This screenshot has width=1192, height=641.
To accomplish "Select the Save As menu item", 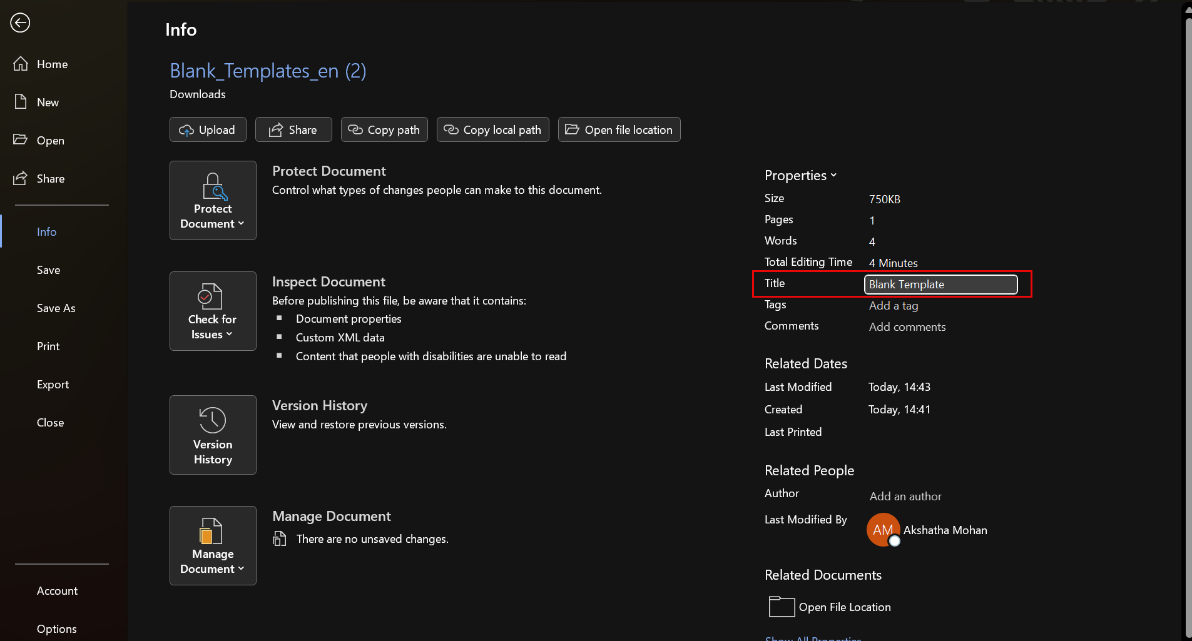I will [56, 308].
